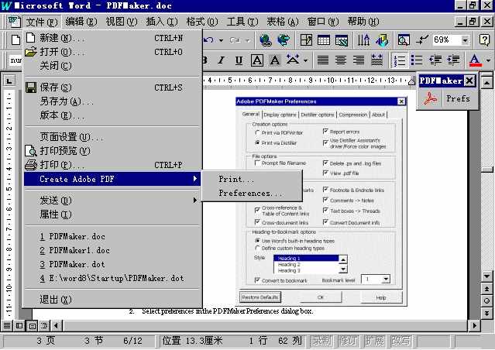Click Convert to bookmark checkbox in pictured dialog
Screen dimensions: 495x350
[257, 280]
